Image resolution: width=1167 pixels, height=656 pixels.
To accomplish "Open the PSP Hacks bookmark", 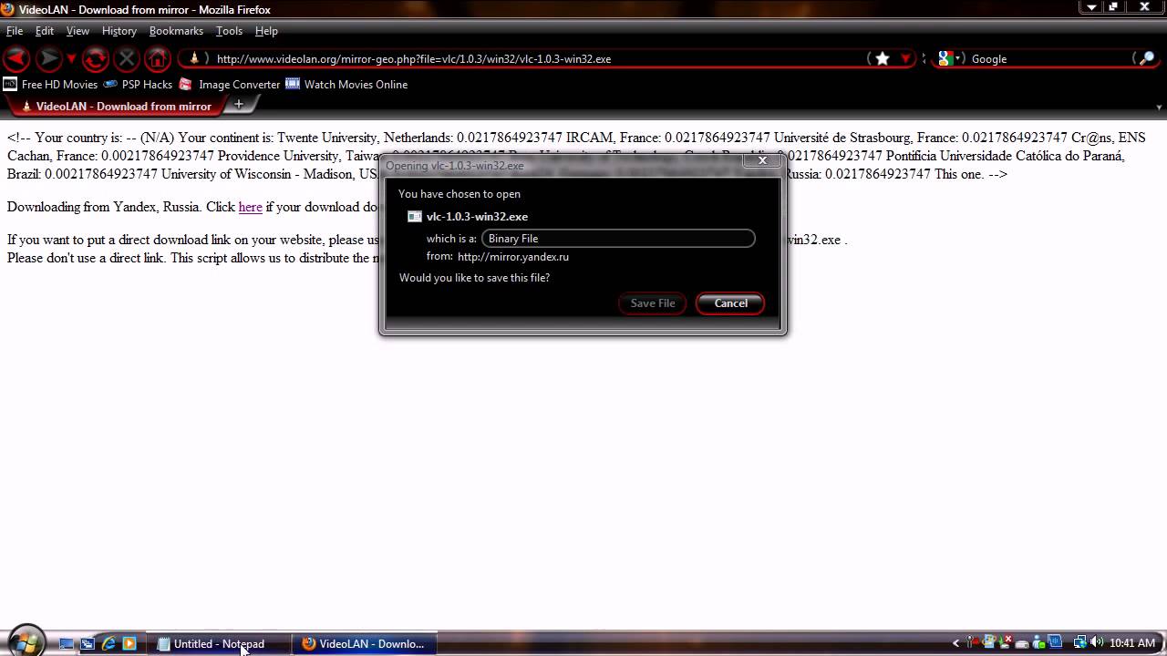I will 138,84.
